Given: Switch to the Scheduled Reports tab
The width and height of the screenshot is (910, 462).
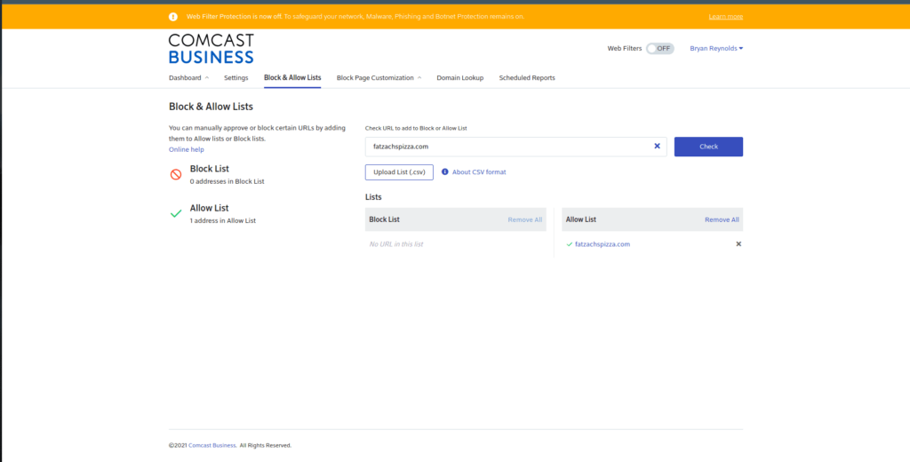Looking at the screenshot, I should 527,78.
